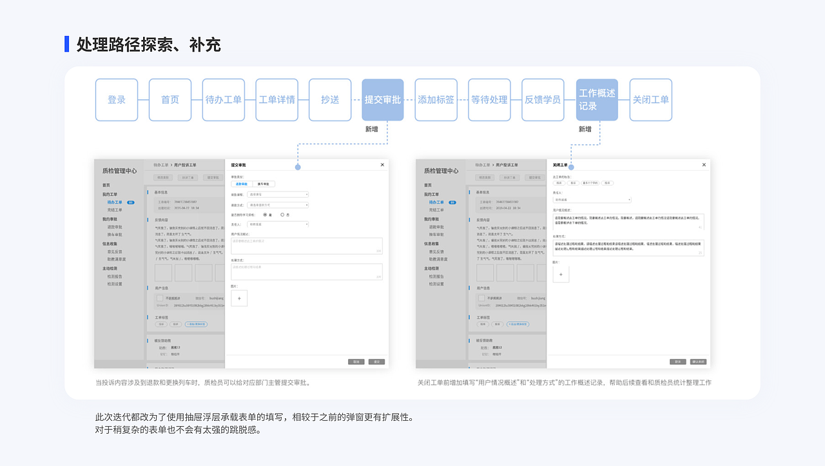Click the highlighted 提交审批 flow node

click(x=382, y=99)
